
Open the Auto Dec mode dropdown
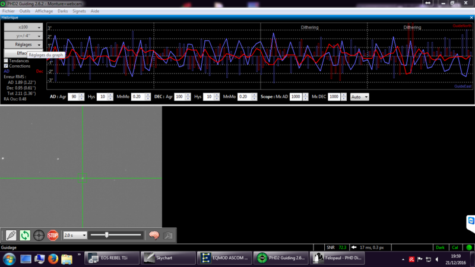pyautogui.click(x=360, y=97)
